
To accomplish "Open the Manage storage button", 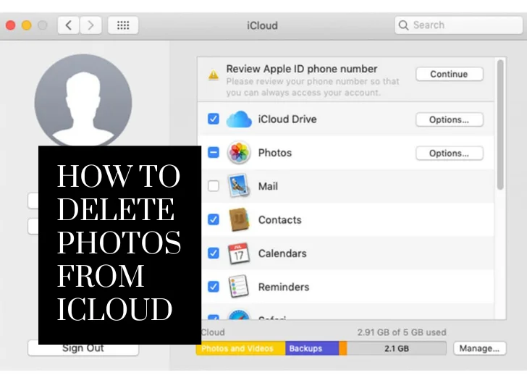I will [480, 348].
